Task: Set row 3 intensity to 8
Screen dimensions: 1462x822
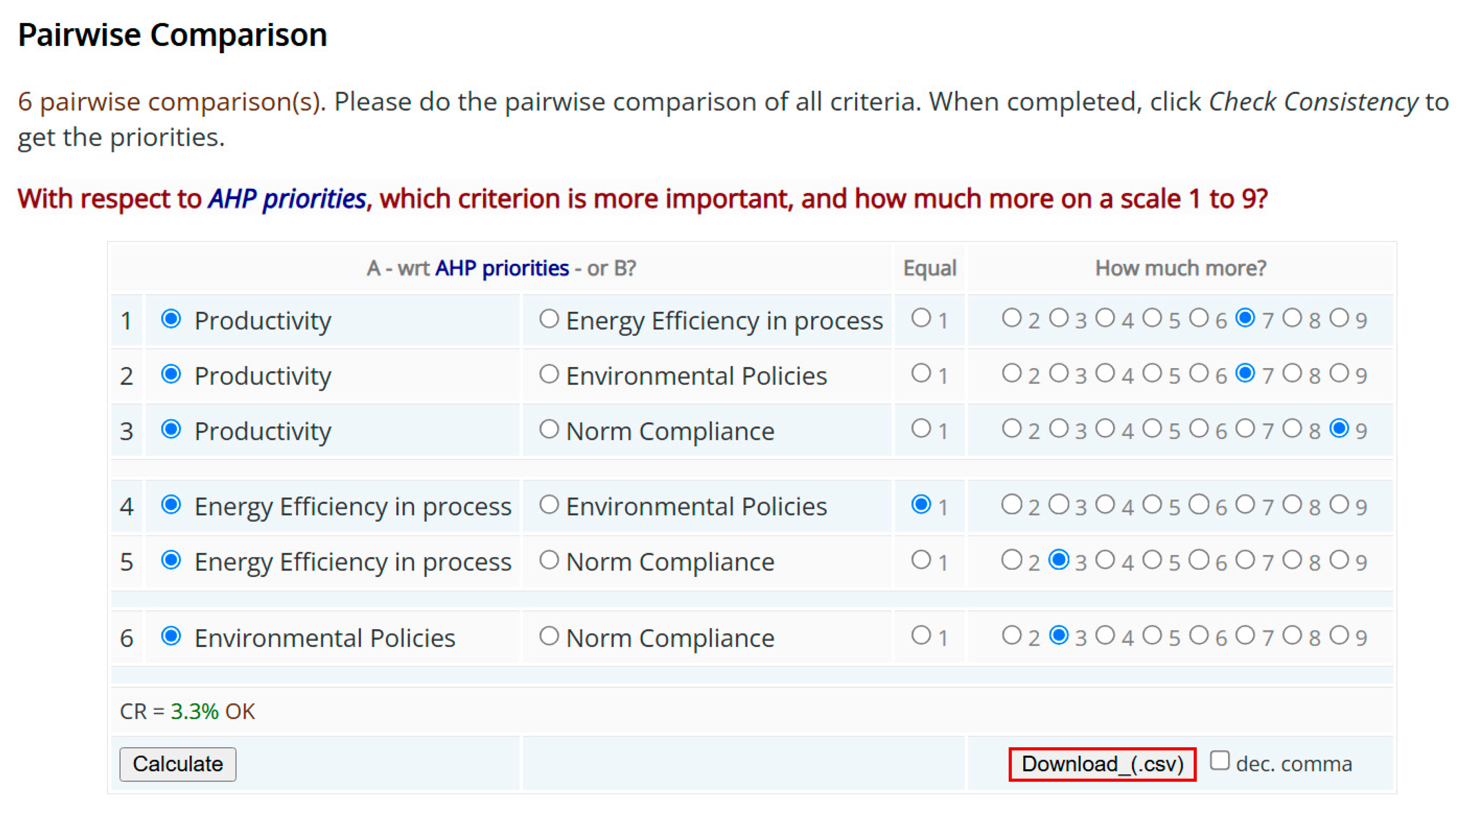Action: click(1292, 429)
